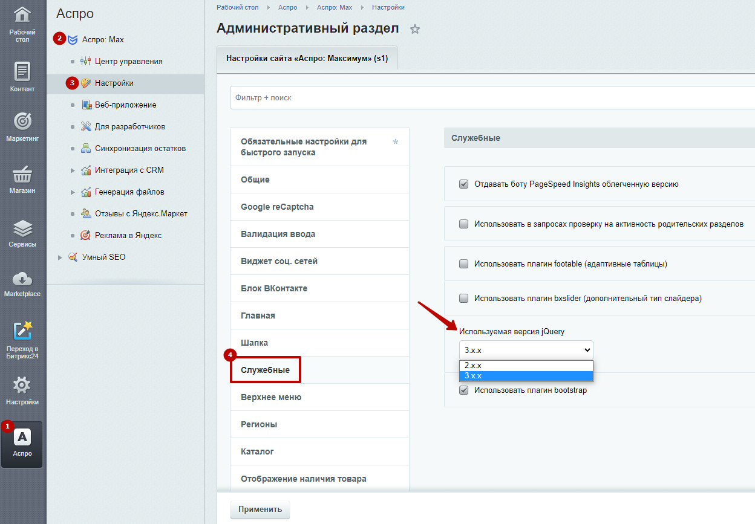
Task: Follow the Рабочий стол breadcrumb link
Action: (237, 7)
